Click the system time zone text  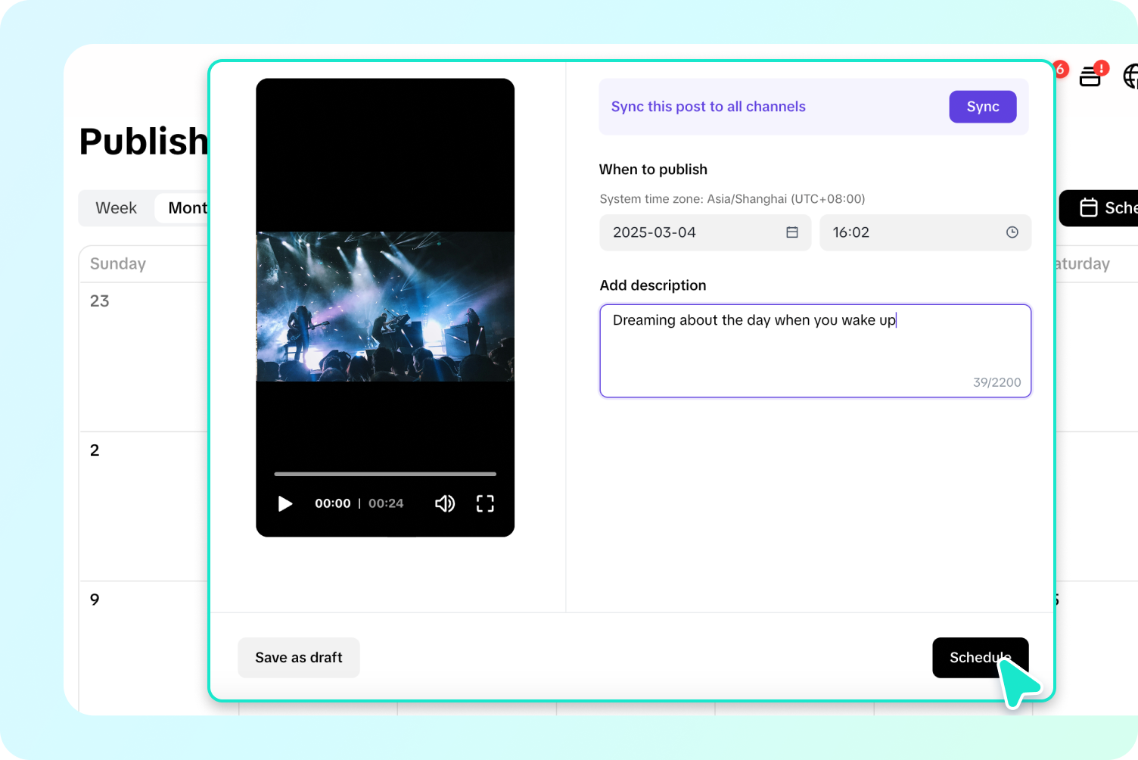coord(732,199)
